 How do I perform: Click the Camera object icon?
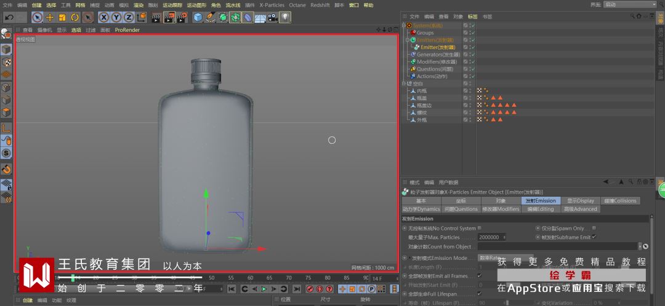click(272, 17)
